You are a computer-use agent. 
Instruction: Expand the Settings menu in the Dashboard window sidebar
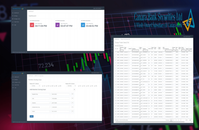click(19, 16)
